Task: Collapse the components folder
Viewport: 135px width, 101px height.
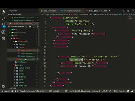Action: click(22, 41)
